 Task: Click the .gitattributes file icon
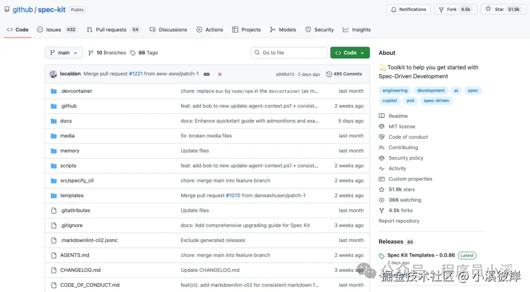pyautogui.click(x=53, y=211)
